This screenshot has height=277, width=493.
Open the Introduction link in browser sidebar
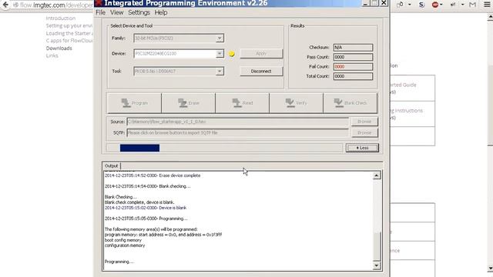pyautogui.click(x=61, y=18)
